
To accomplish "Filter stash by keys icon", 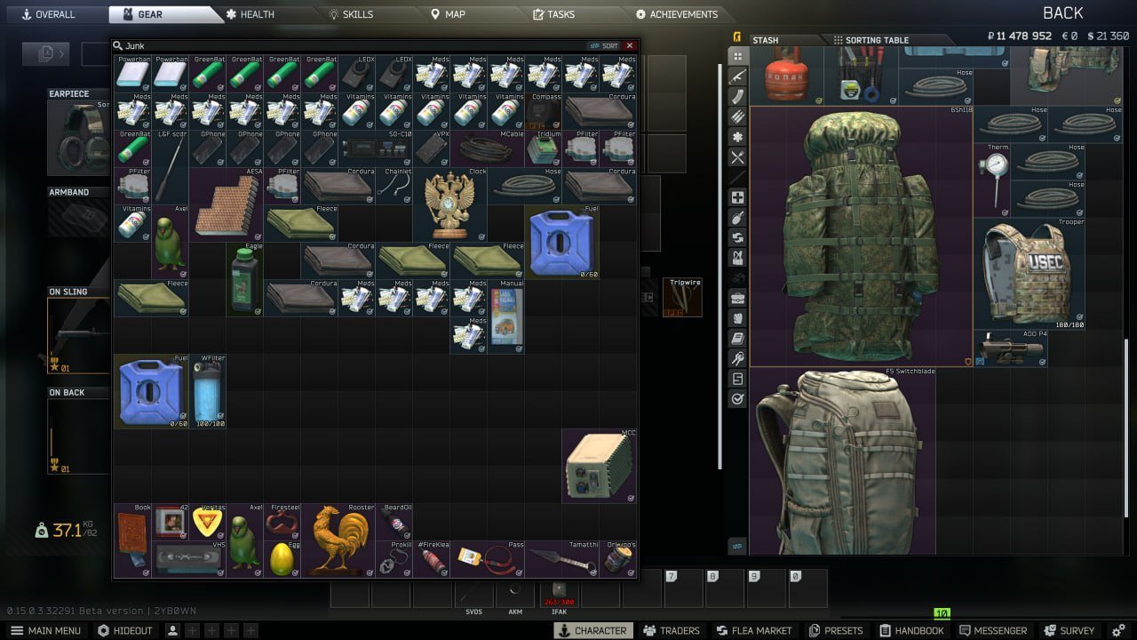I will pyautogui.click(x=737, y=358).
